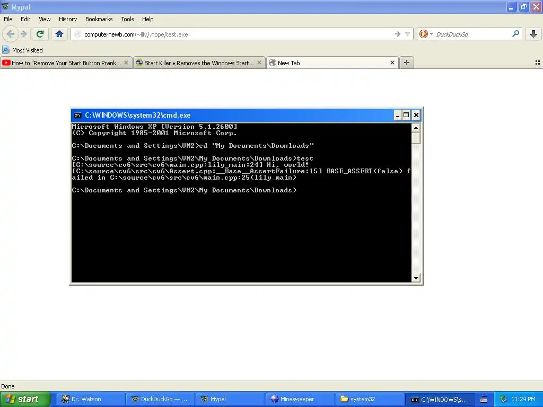Screen dimensions: 543x407
Task: Expand the address bar history dropdown
Action: (408, 34)
